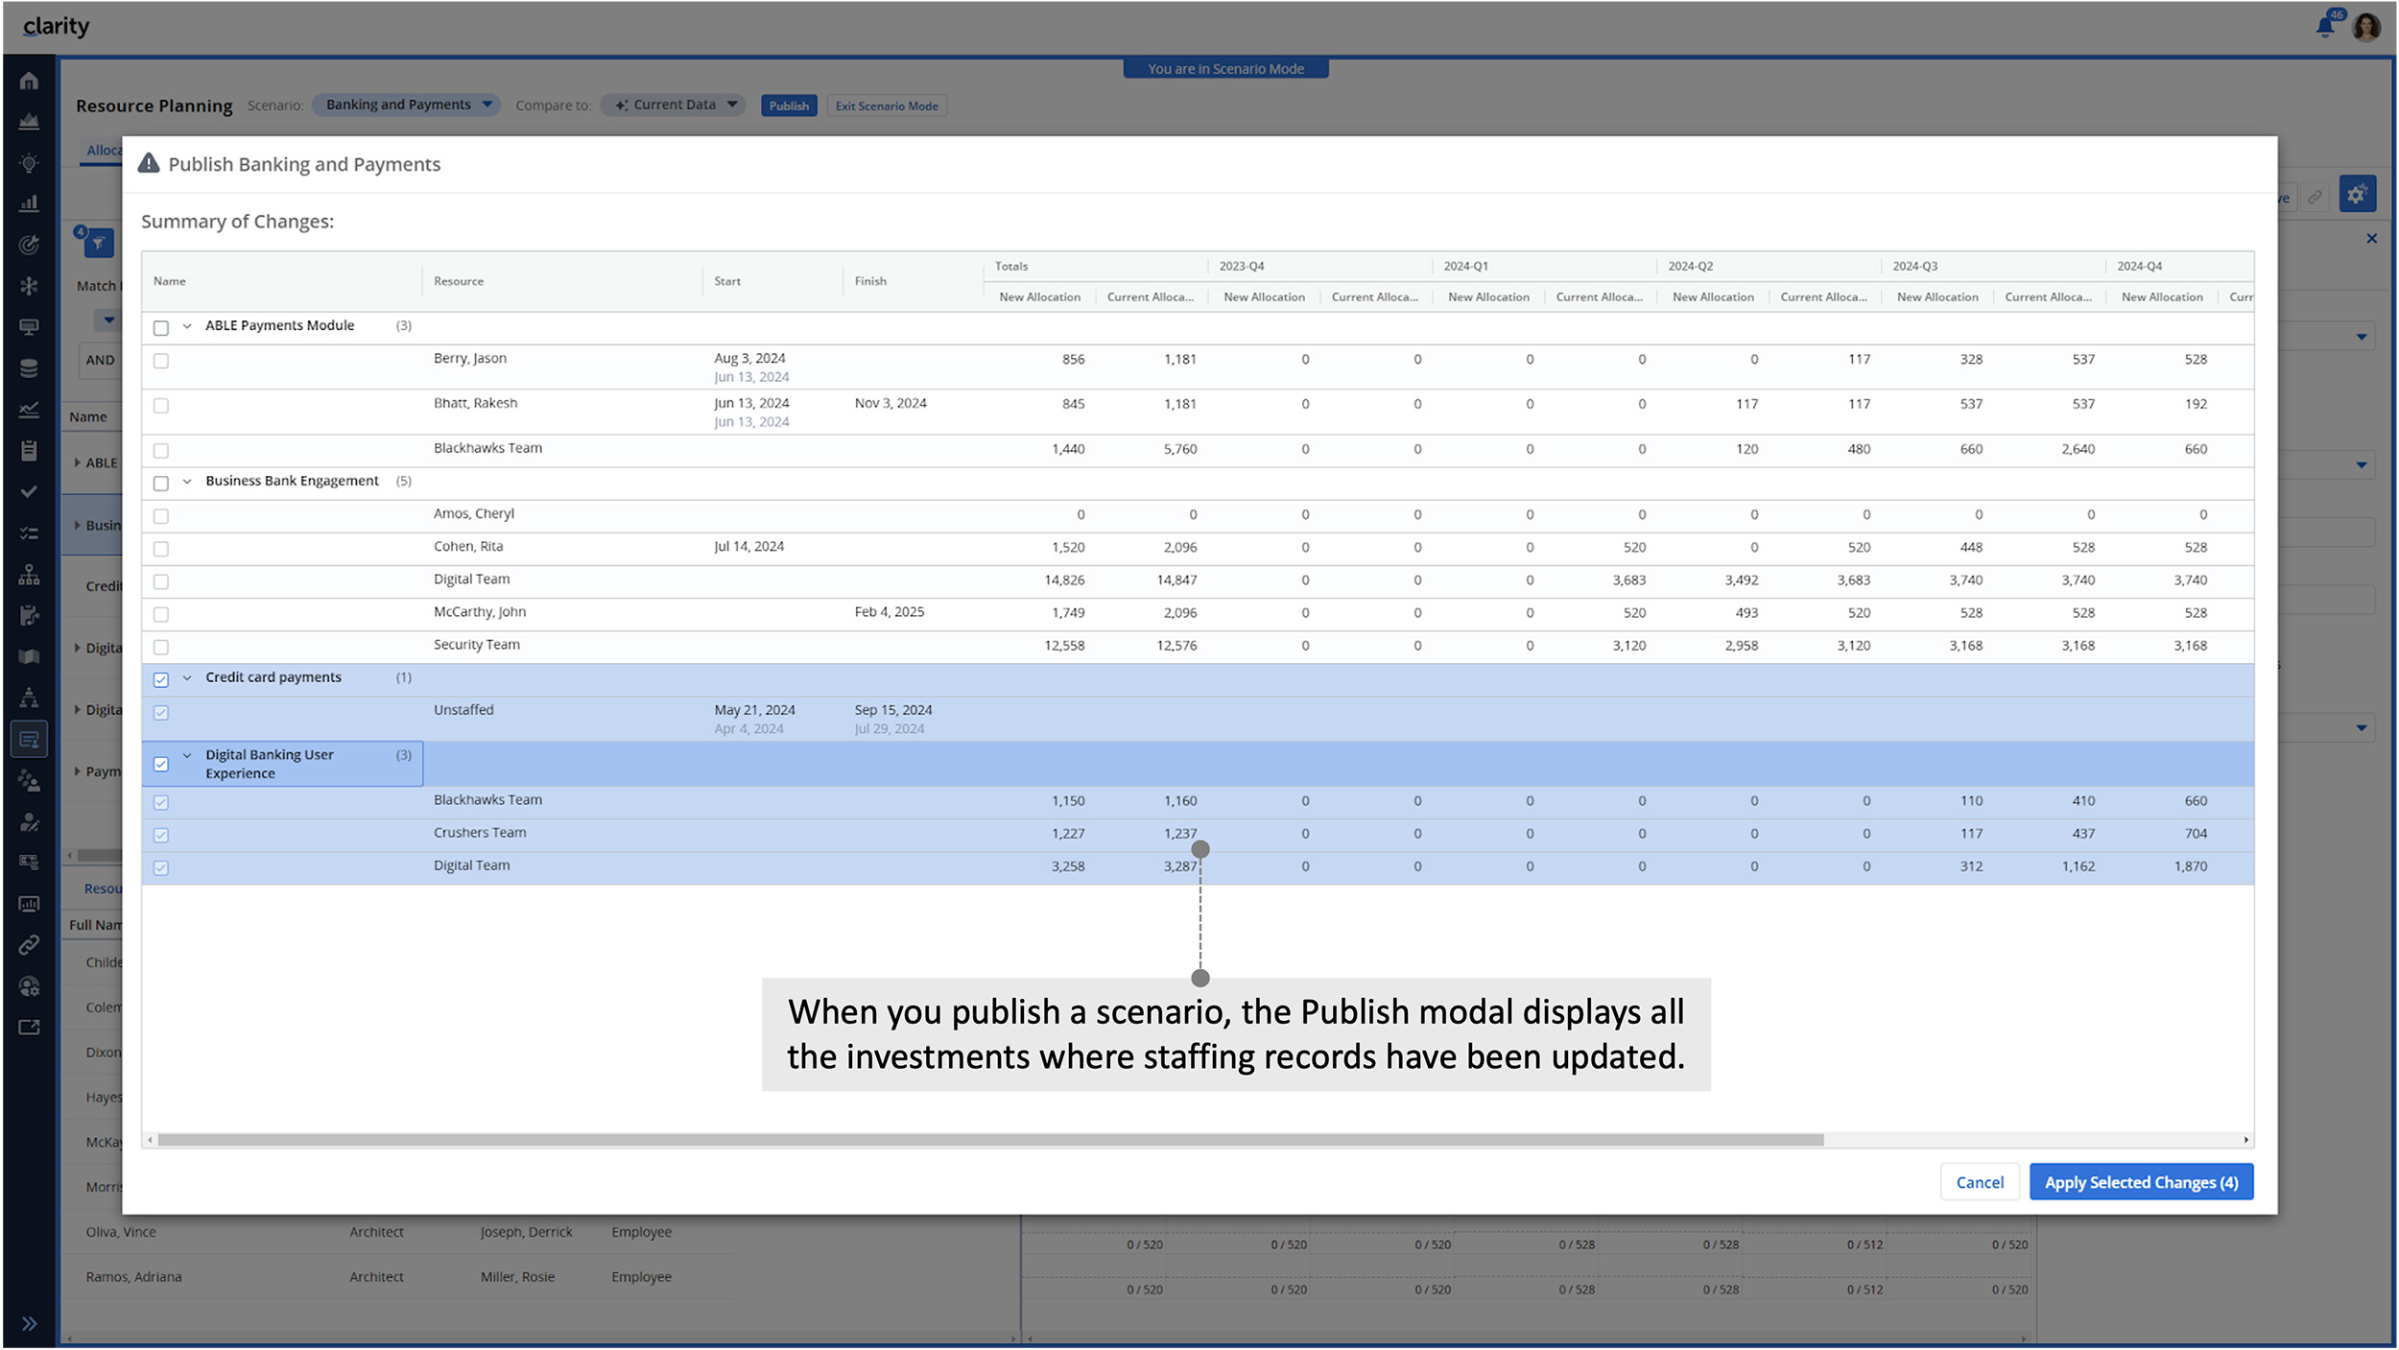
Task: Click the pyramid hierarchy icon in sidebar
Action: coord(29,699)
